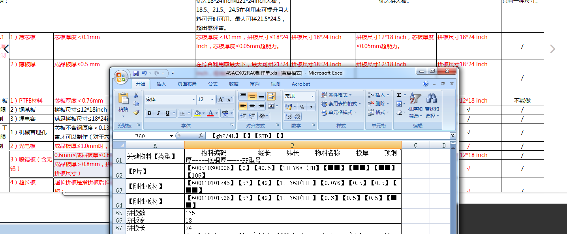Apply percent style format
The width and height of the screenshot is (567, 234).
[x=302, y=107]
